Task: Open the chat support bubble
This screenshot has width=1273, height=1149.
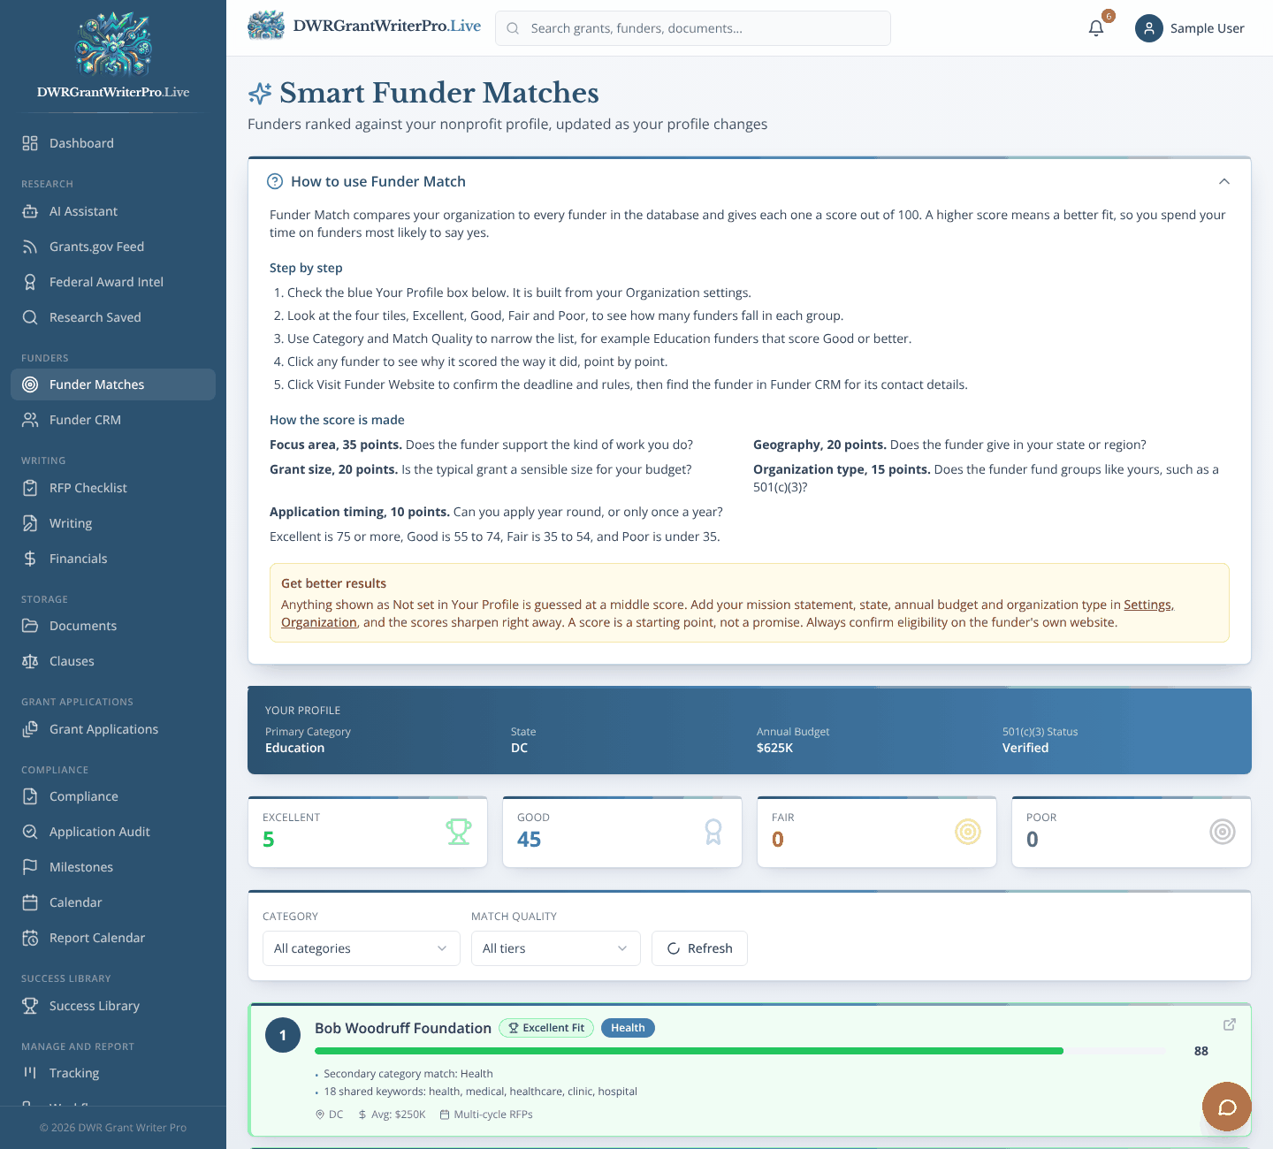Action: pyautogui.click(x=1227, y=1107)
